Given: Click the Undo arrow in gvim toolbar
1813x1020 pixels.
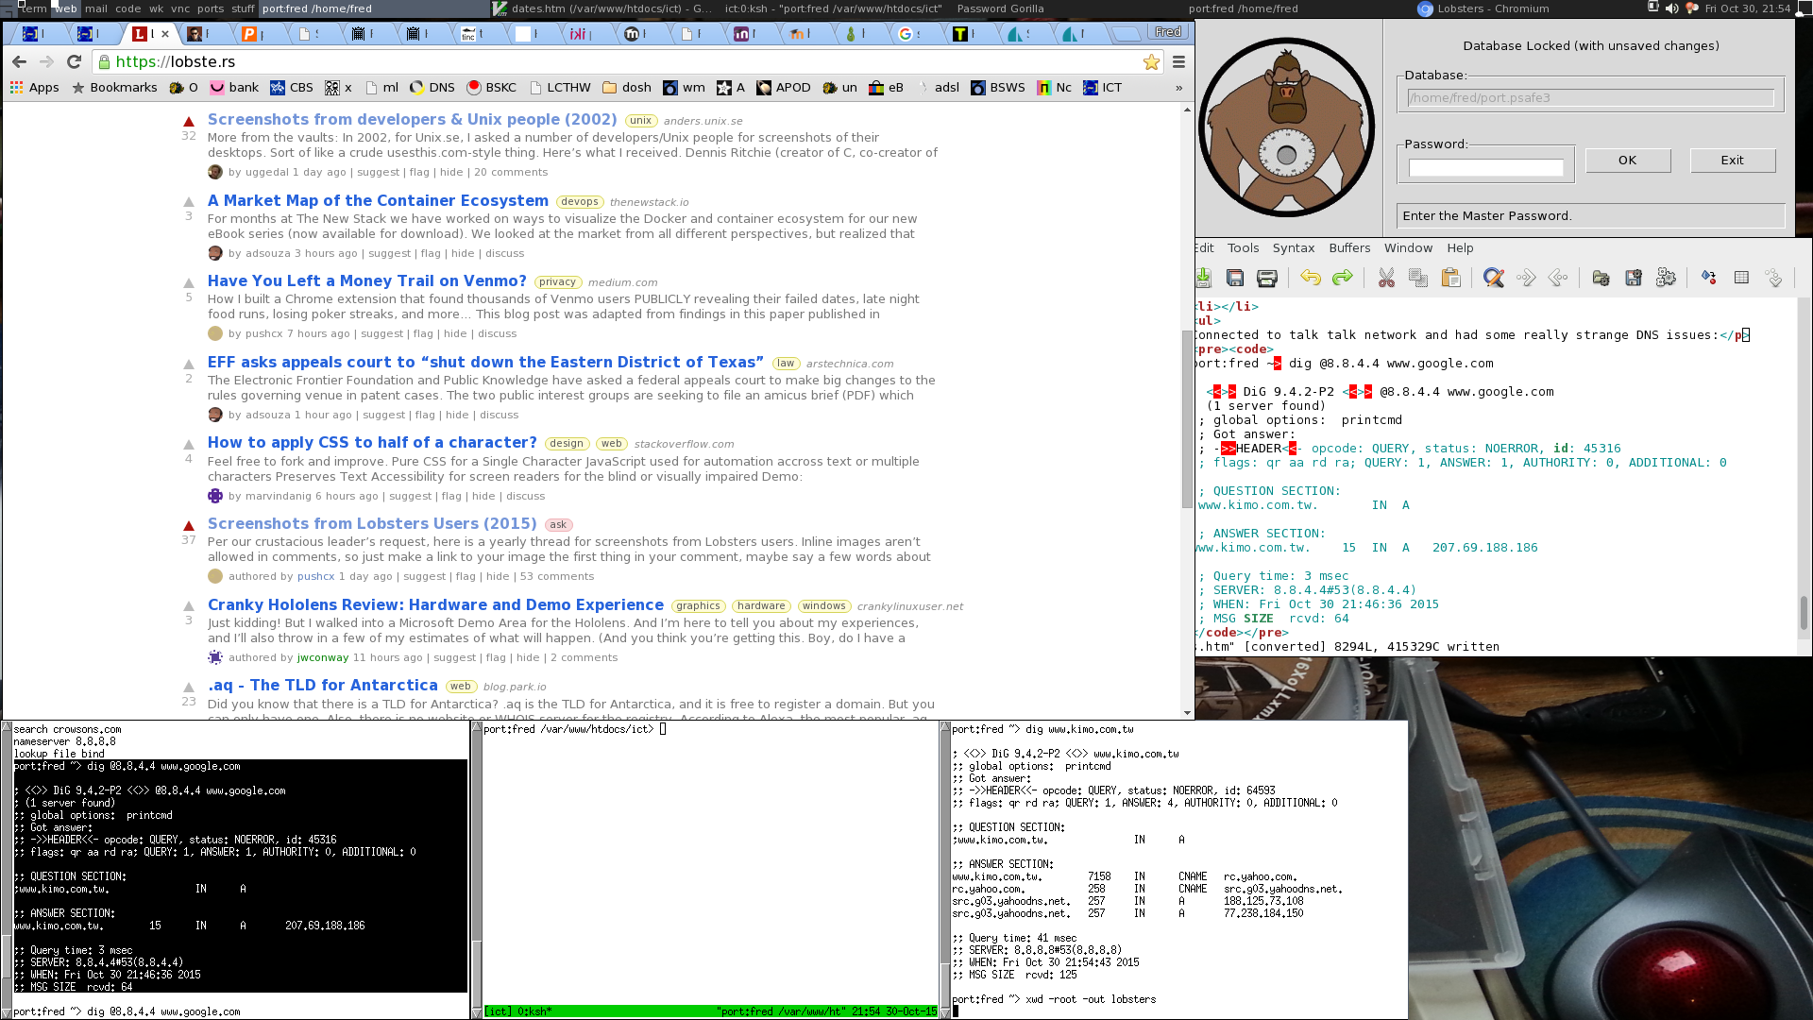Looking at the screenshot, I should click(x=1310, y=278).
